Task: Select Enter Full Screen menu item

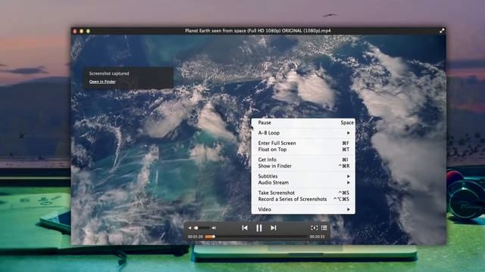Action: coord(303,143)
